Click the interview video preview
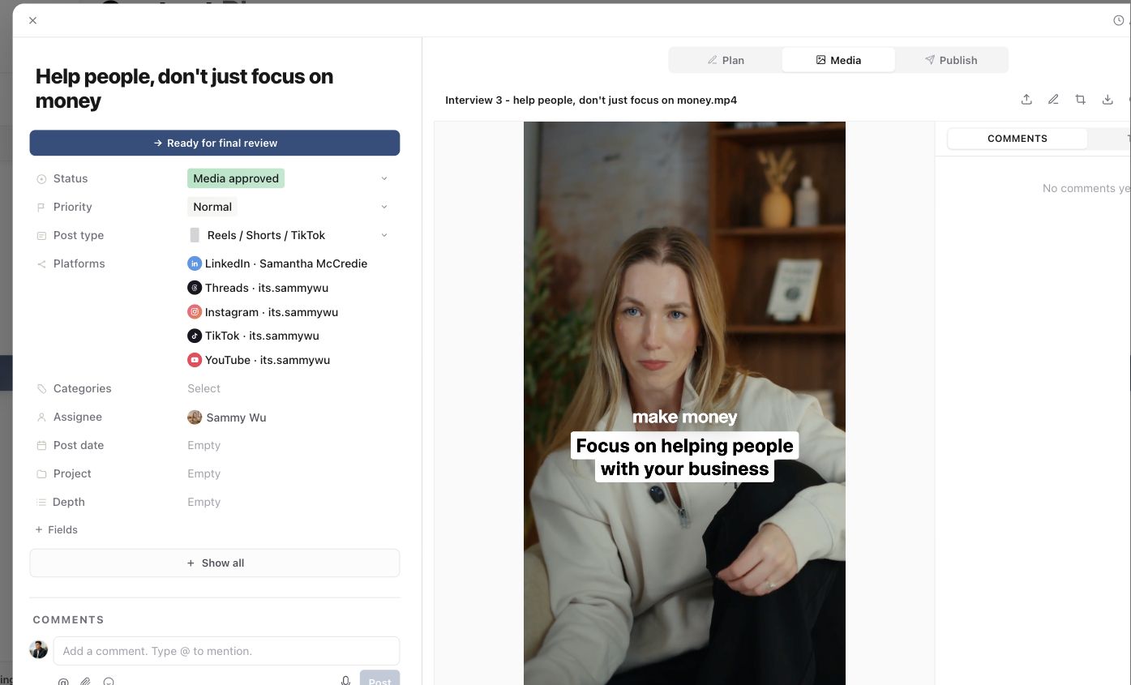 [684, 404]
